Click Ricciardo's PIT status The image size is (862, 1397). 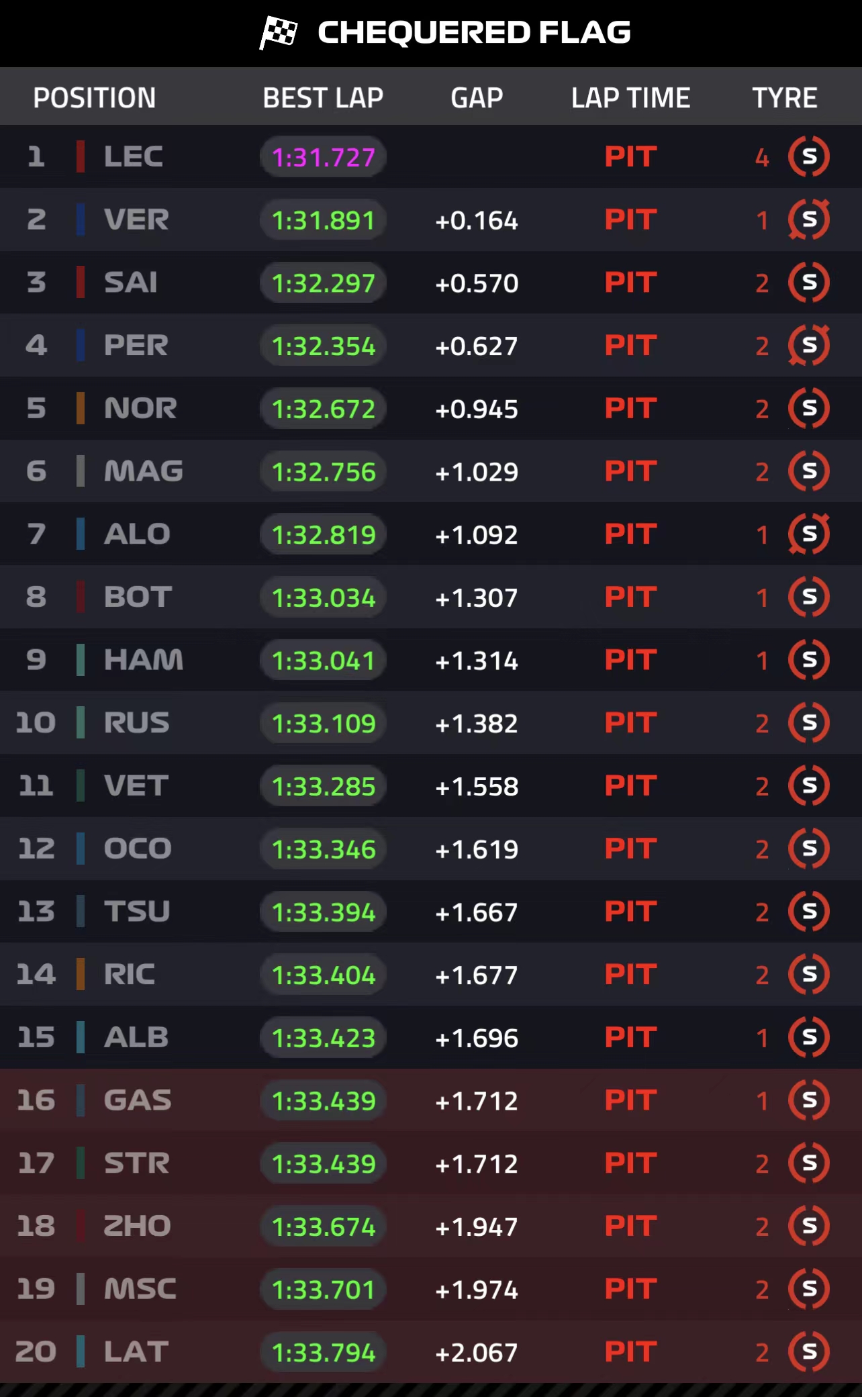pyautogui.click(x=630, y=975)
